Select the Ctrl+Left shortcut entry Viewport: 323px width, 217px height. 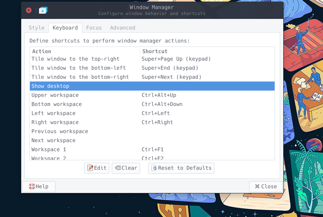click(155, 113)
